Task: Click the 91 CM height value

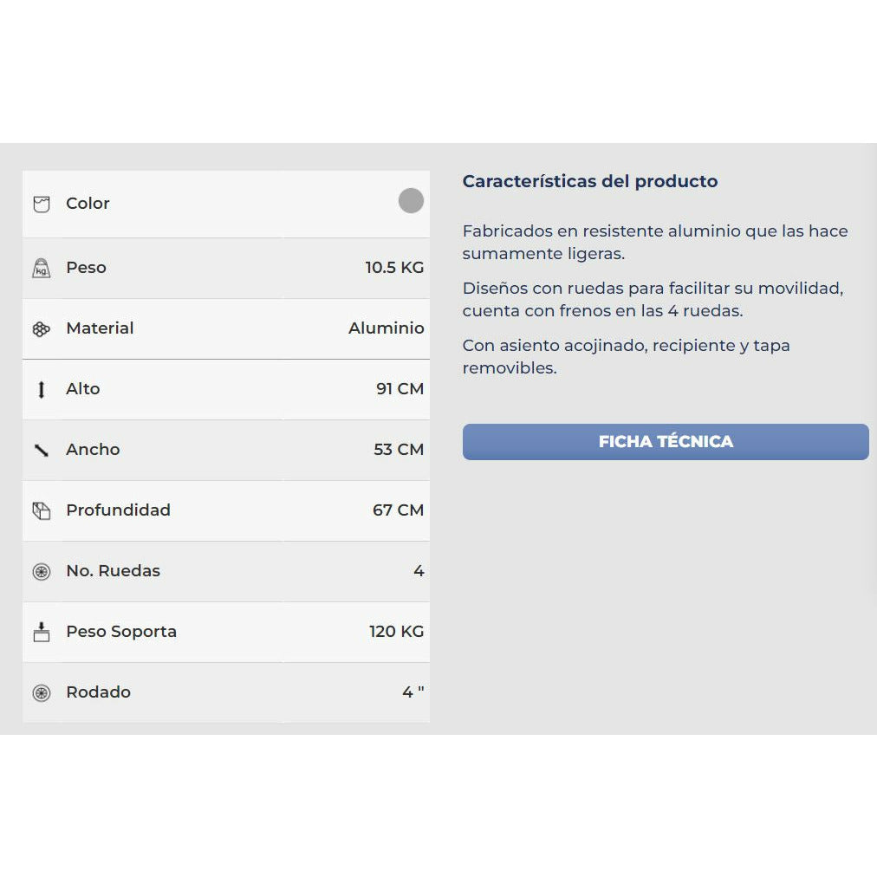Action: (x=400, y=389)
